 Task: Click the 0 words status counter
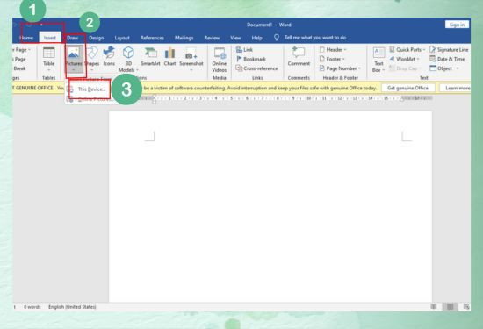32,307
